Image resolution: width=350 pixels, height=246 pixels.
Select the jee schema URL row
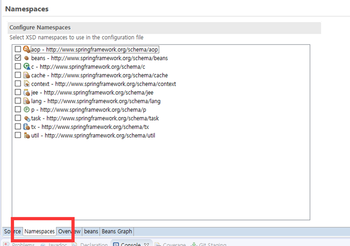click(92, 92)
